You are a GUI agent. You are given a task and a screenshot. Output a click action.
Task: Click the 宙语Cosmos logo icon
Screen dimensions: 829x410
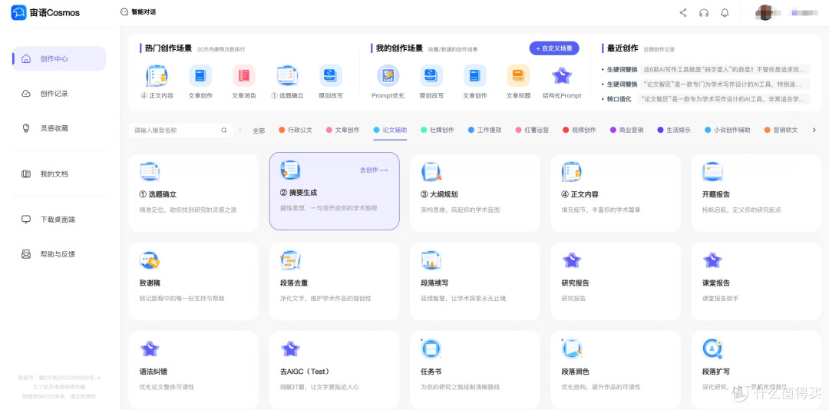18,12
